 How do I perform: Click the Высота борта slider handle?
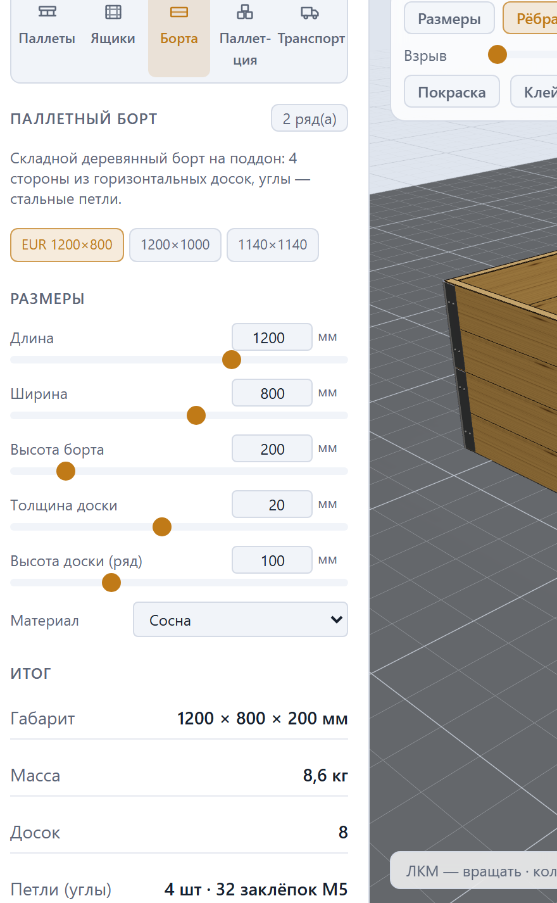[x=66, y=471]
